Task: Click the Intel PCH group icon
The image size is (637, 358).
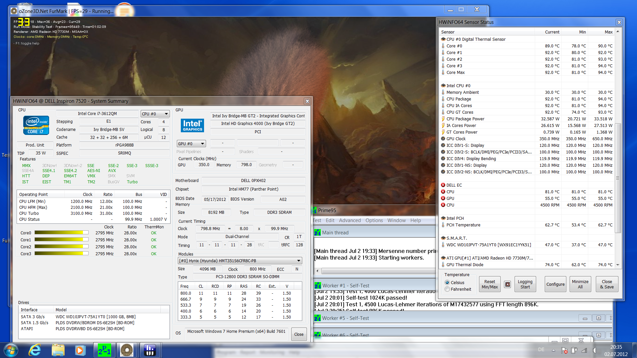Action: [443, 218]
